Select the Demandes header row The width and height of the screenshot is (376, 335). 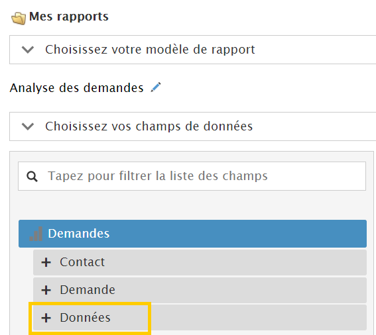pos(192,234)
